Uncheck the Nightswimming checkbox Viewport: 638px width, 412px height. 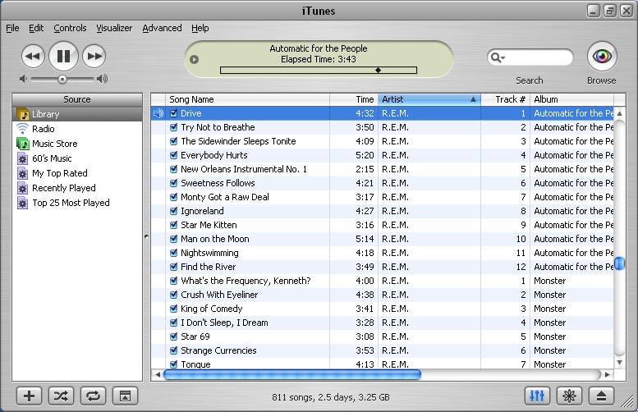174,253
